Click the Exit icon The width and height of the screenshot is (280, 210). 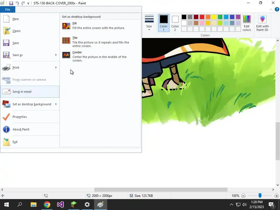[x=6, y=142]
